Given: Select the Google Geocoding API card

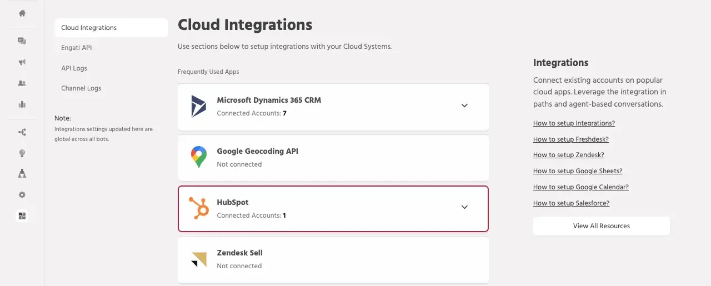Looking at the screenshot, I should click(333, 158).
